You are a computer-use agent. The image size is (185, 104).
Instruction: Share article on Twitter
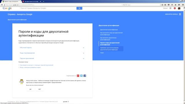[82, 76]
